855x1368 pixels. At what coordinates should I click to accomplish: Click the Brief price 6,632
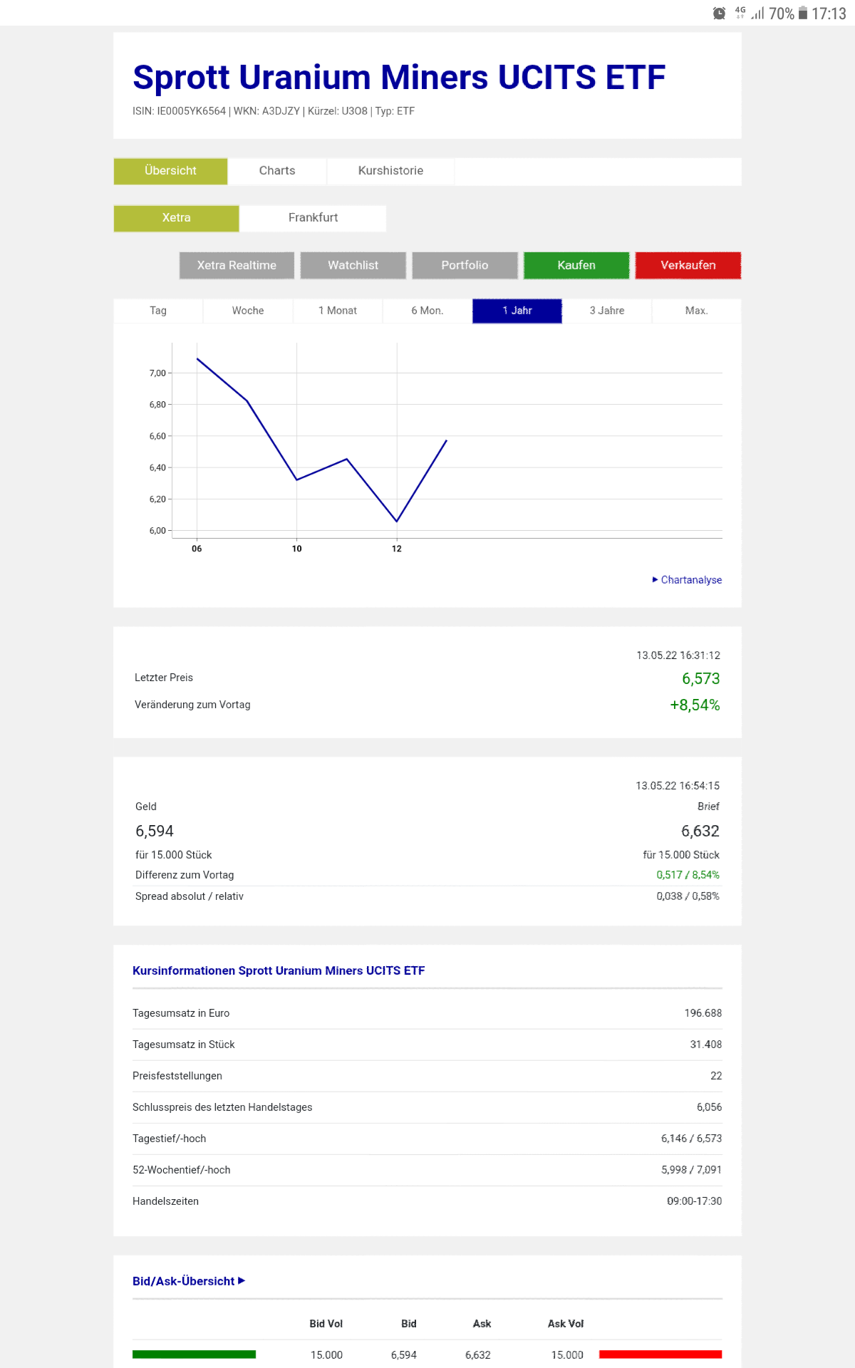[x=700, y=831]
